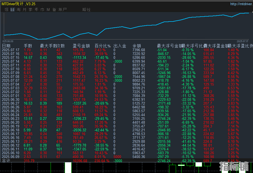
Task: Select the 2025.07.08 date row
Action: [11, 77]
